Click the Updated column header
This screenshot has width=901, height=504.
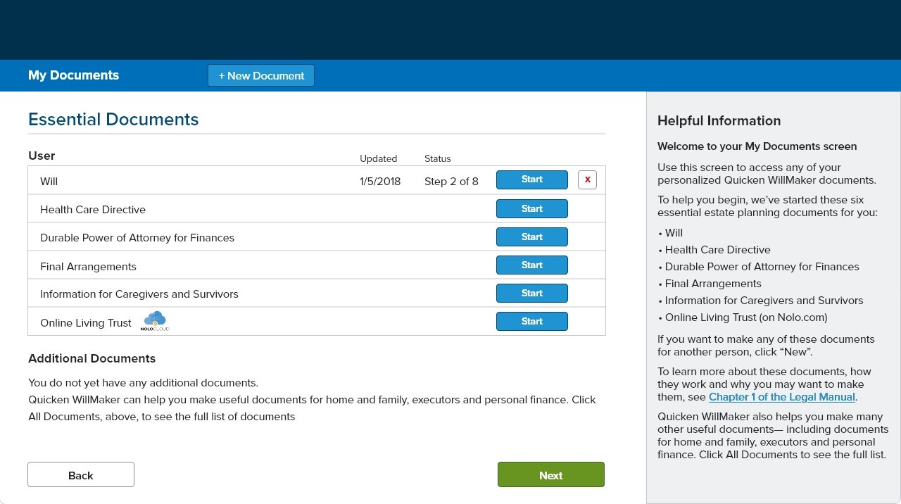tap(378, 159)
